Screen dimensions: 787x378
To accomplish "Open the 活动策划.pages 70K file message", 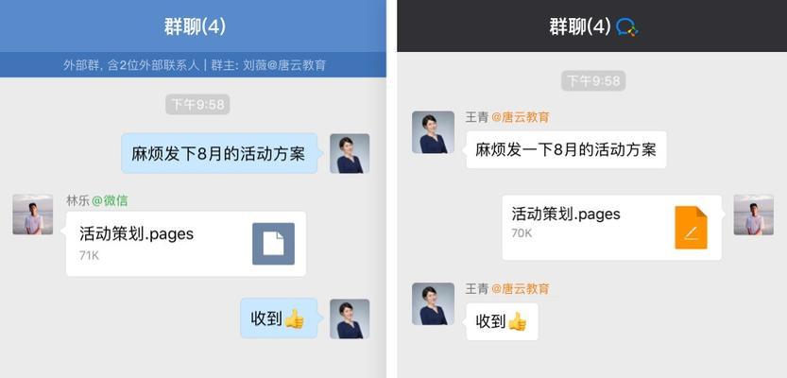I will tap(614, 228).
